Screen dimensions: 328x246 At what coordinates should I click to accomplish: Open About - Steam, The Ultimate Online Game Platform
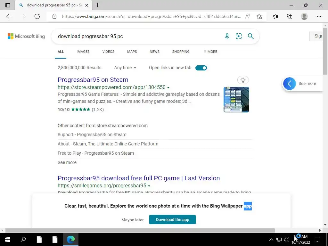point(108,144)
